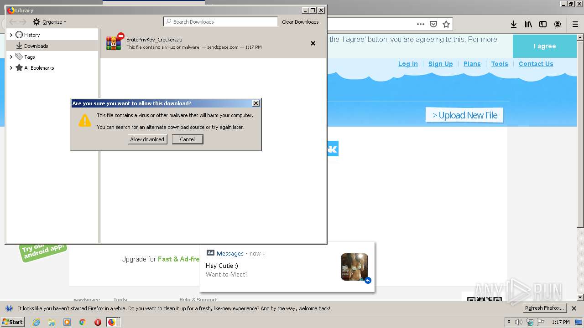
Task: Open the Log In link
Action: click(408, 64)
